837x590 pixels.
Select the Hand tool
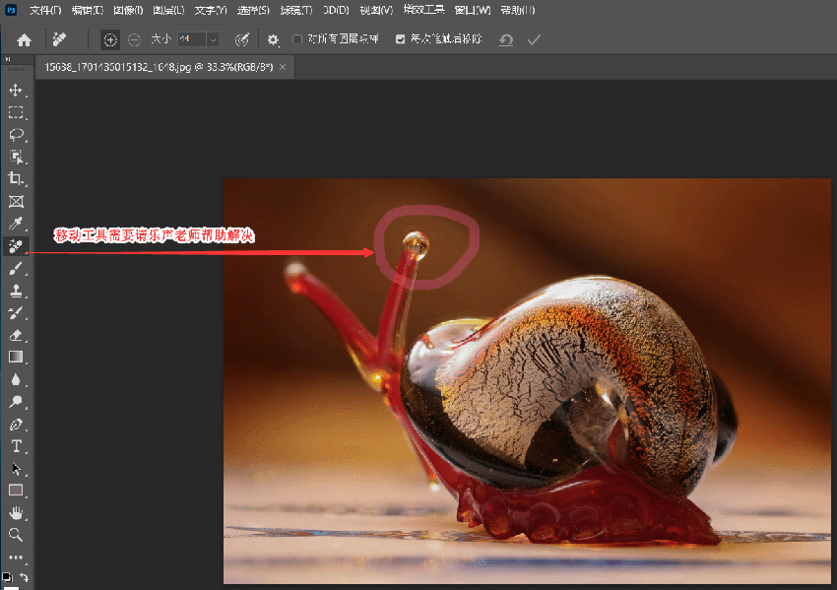pyautogui.click(x=16, y=512)
